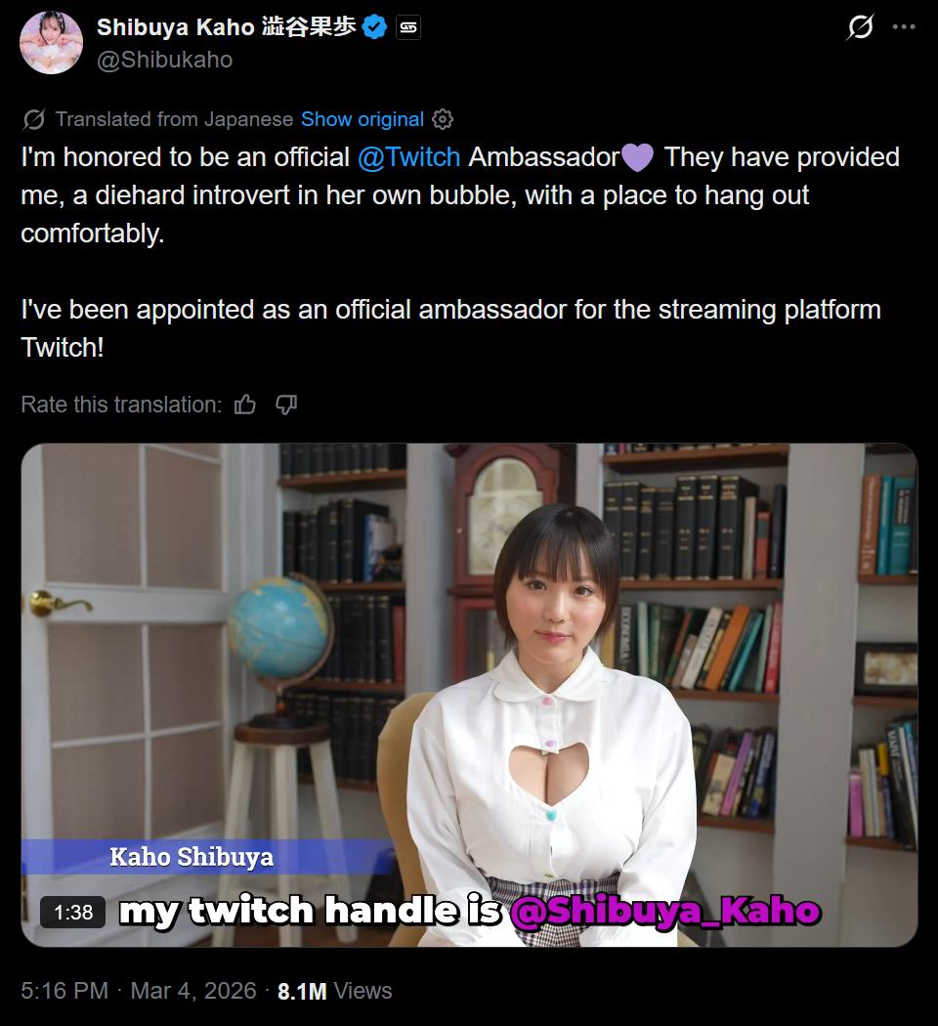Click the blue verified checkmark badge
The width and height of the screenshot is (938, 1026).
pyautogui.click(x=375, y=26)
